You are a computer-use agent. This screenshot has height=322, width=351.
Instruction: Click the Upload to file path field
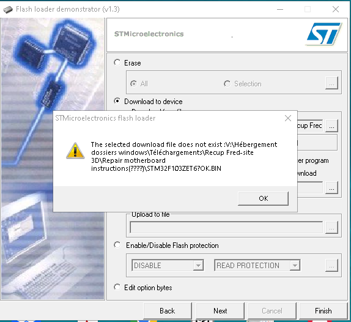click(x=226, y=228)
